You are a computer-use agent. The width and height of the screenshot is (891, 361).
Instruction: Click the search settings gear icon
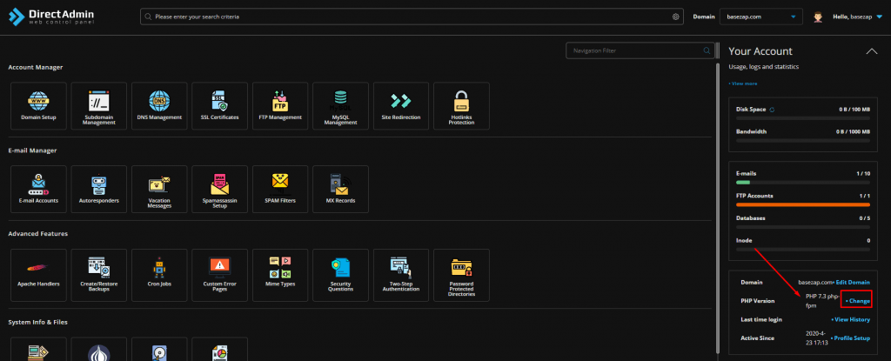click(675, 17)
